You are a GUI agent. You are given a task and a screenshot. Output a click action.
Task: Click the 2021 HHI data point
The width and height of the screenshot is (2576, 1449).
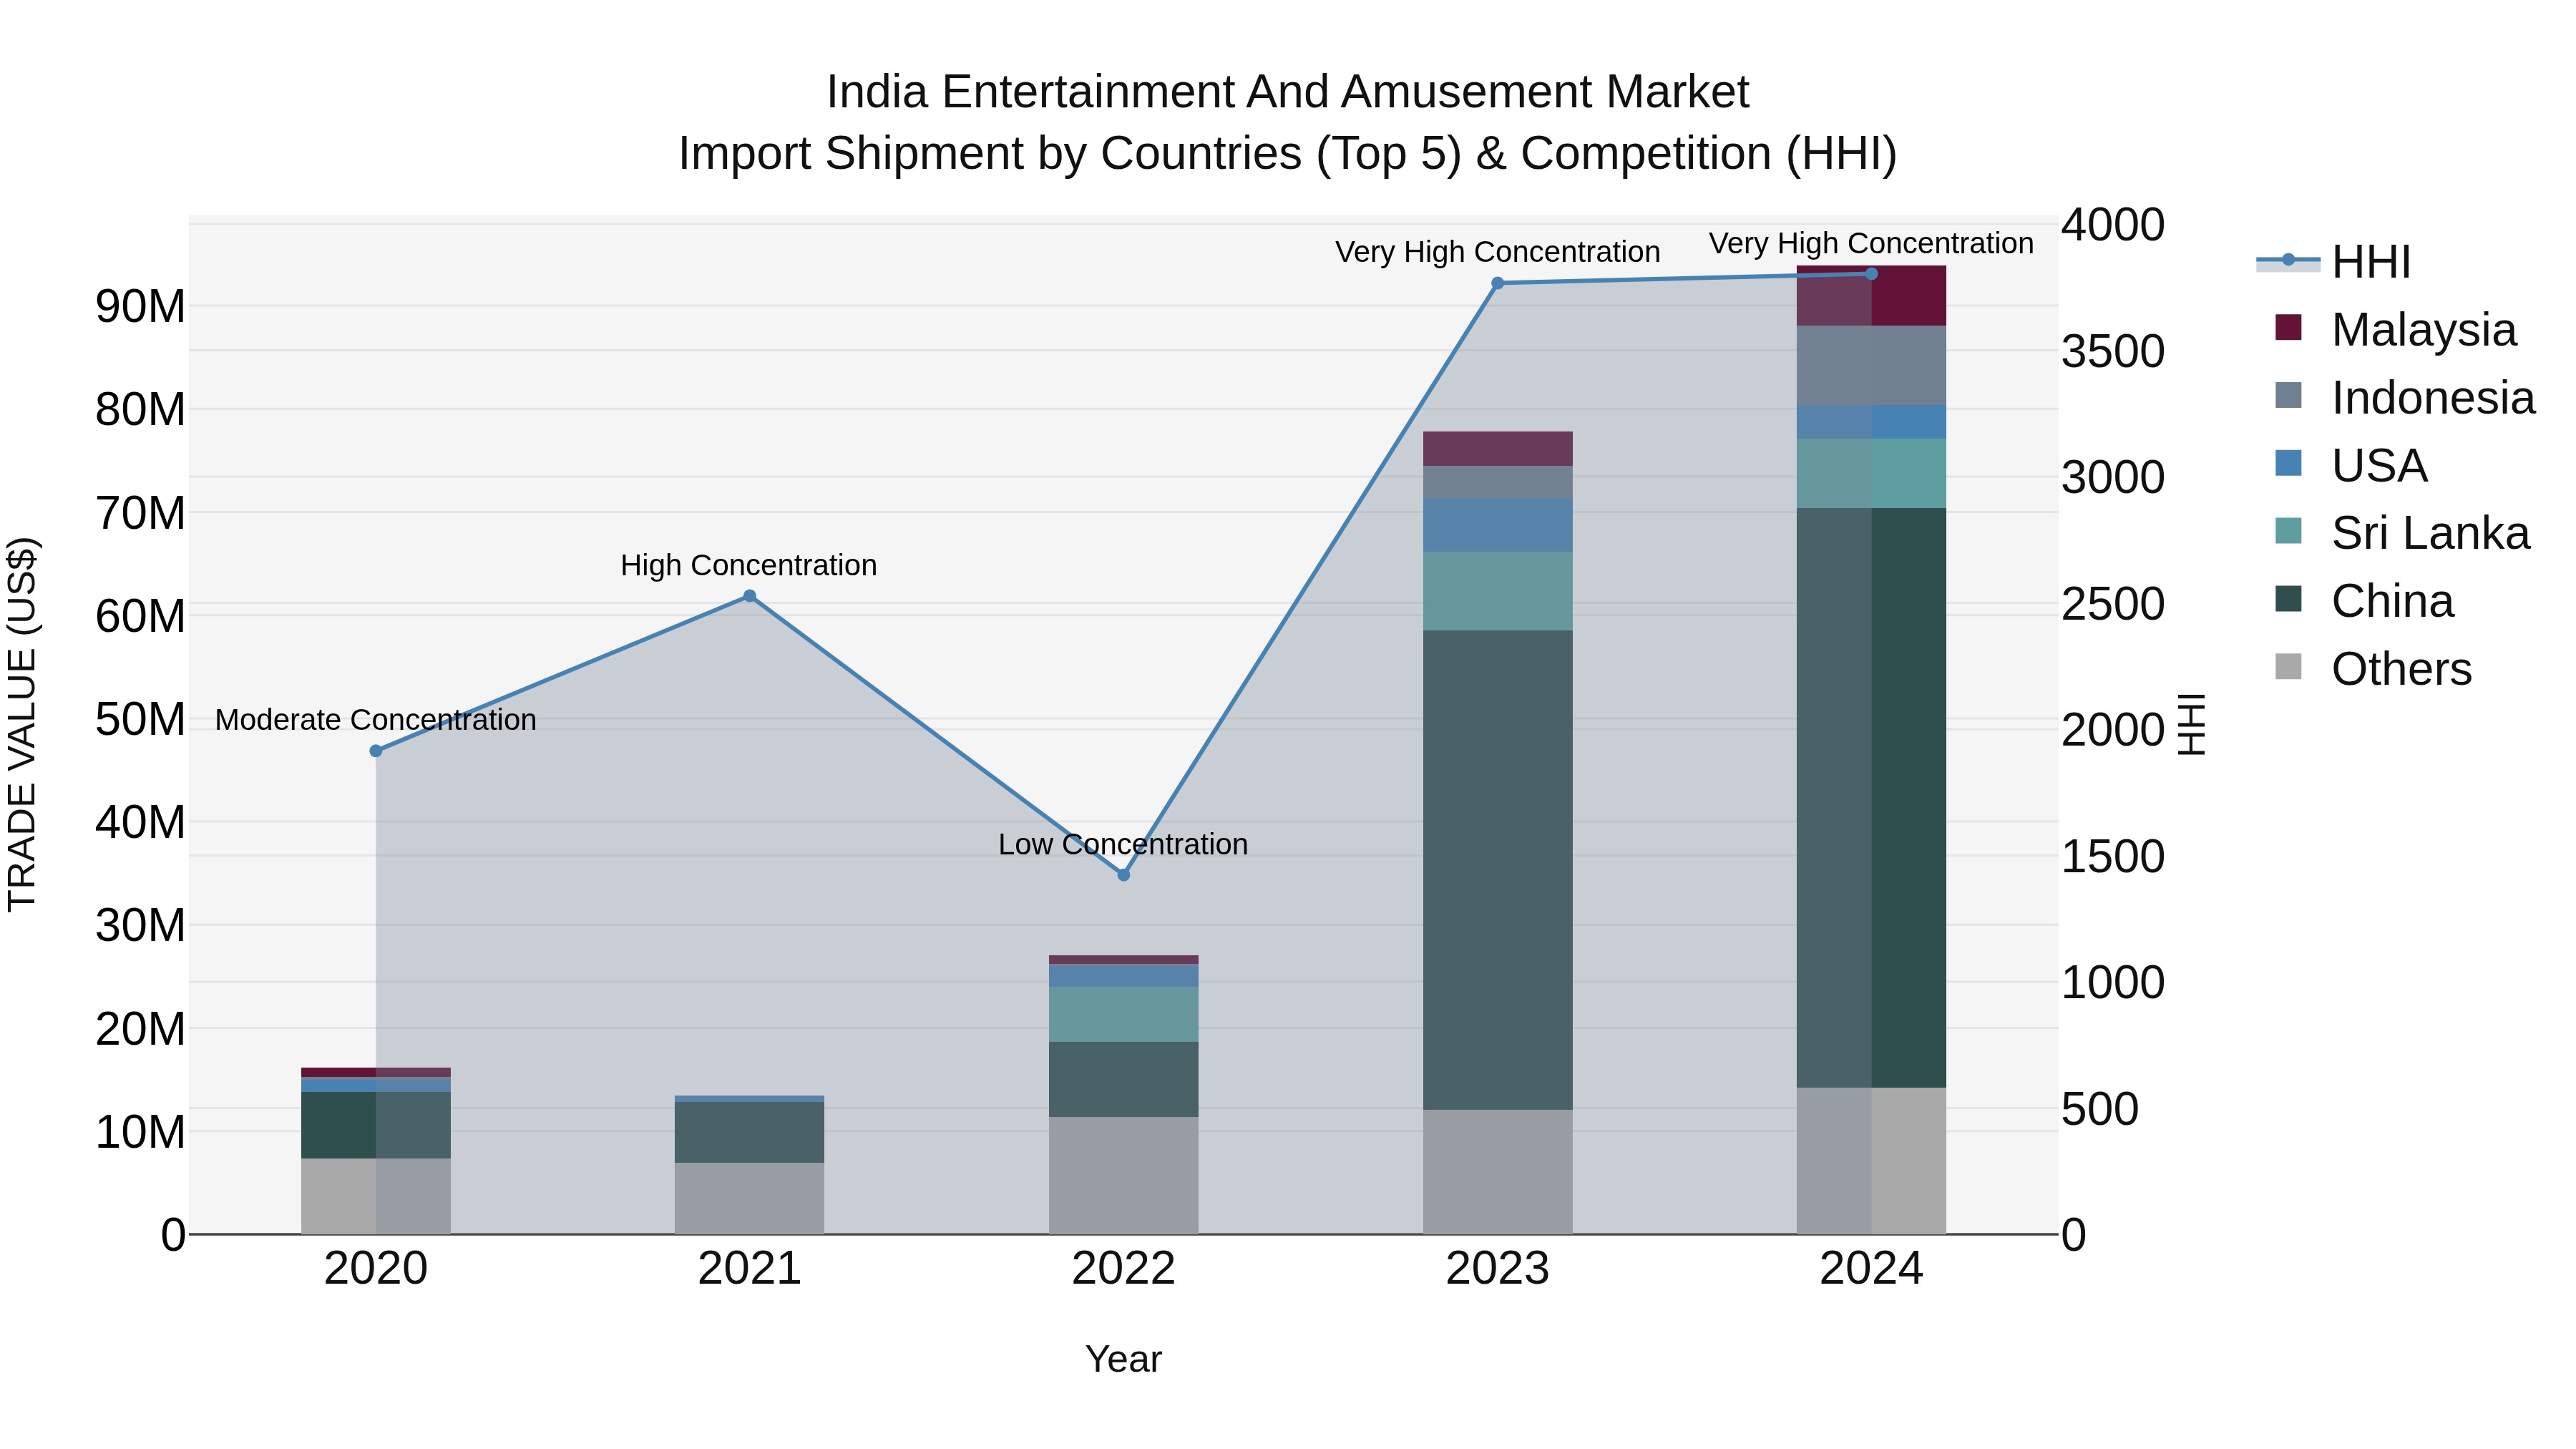(750, 596)
